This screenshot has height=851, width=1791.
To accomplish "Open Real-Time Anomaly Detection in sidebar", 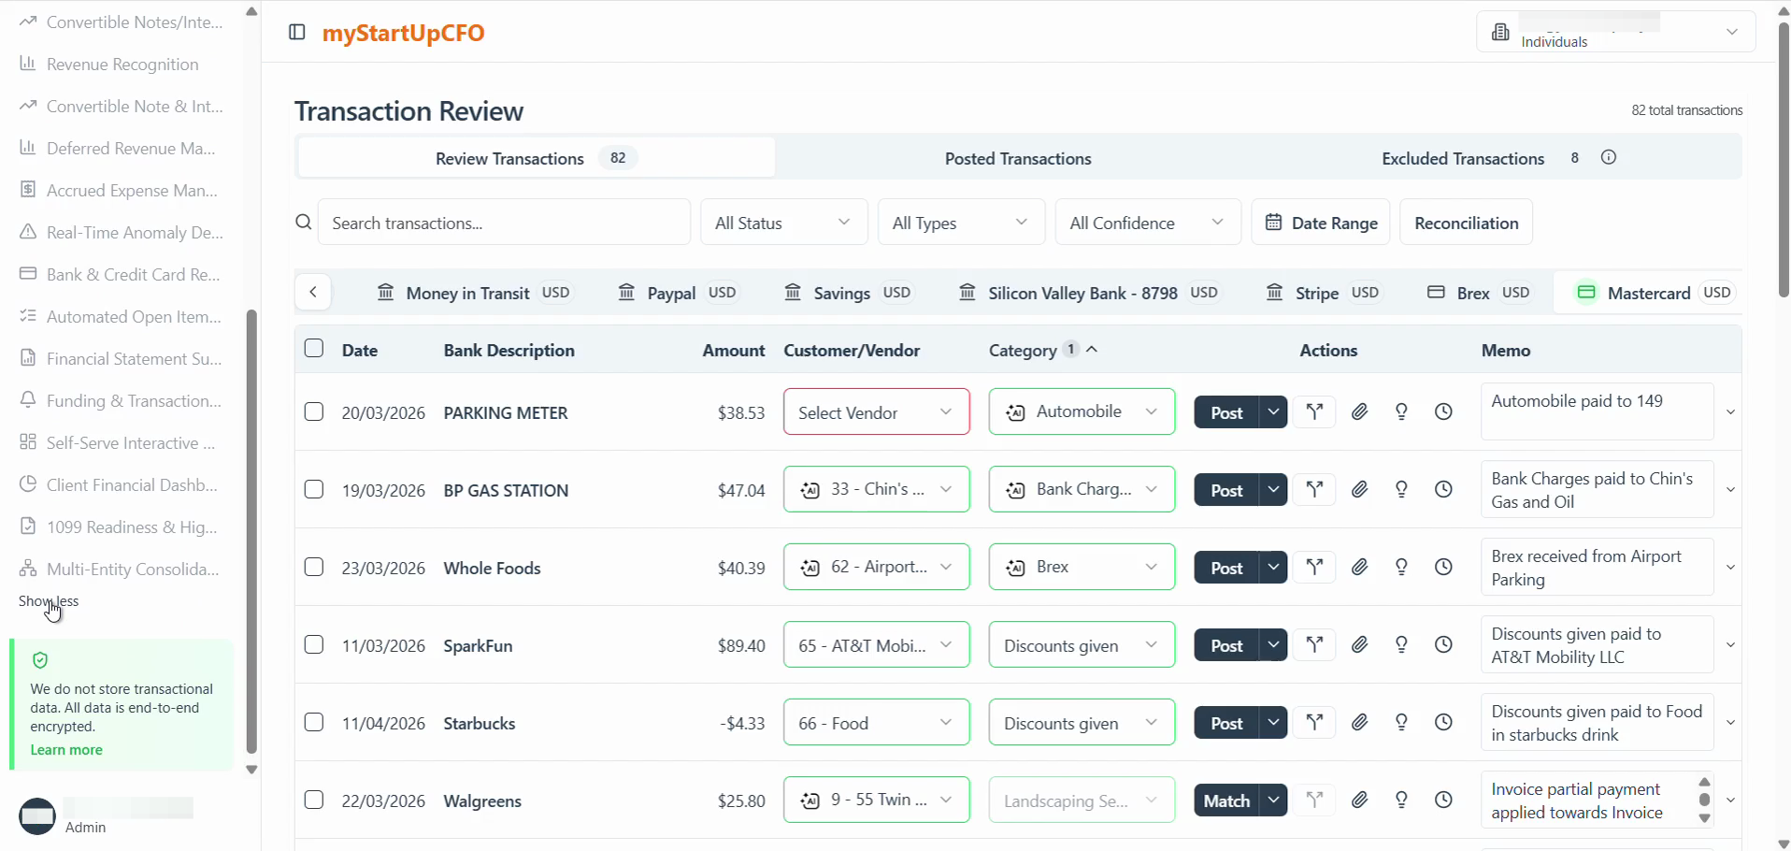I will click(122, 233).
